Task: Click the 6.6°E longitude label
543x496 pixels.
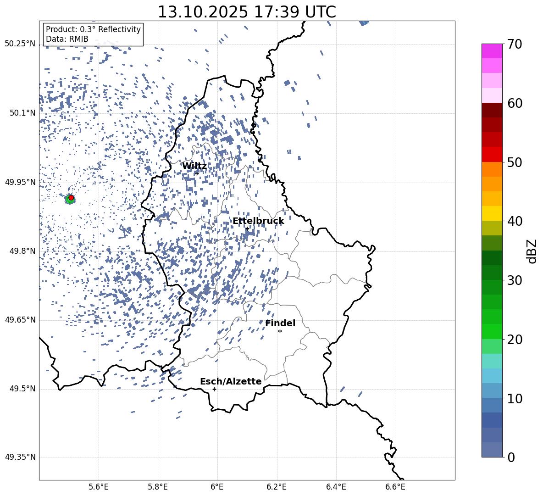Action: 395,487
